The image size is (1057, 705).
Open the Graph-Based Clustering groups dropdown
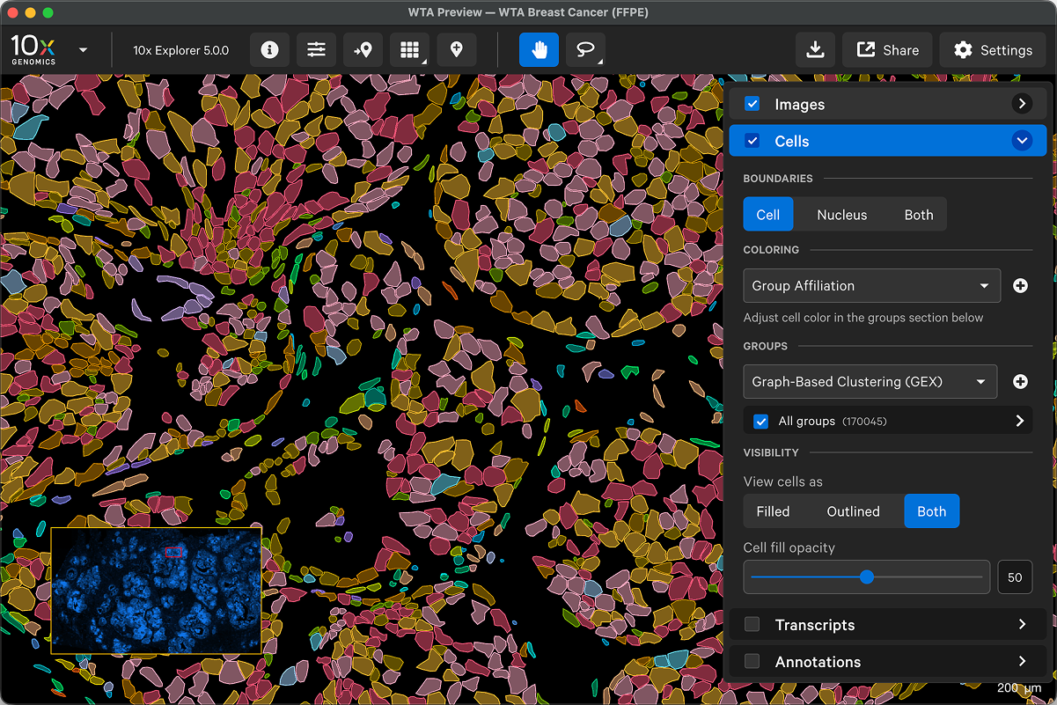(x=870, y=382)
